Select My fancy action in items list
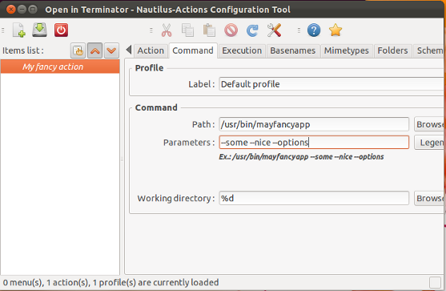Screen dimensions: 446x291 pos(60,67)
